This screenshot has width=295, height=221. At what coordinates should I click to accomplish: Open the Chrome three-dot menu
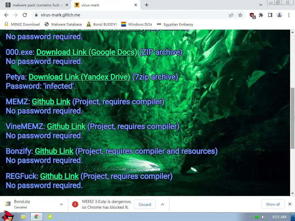pos(289,15)
